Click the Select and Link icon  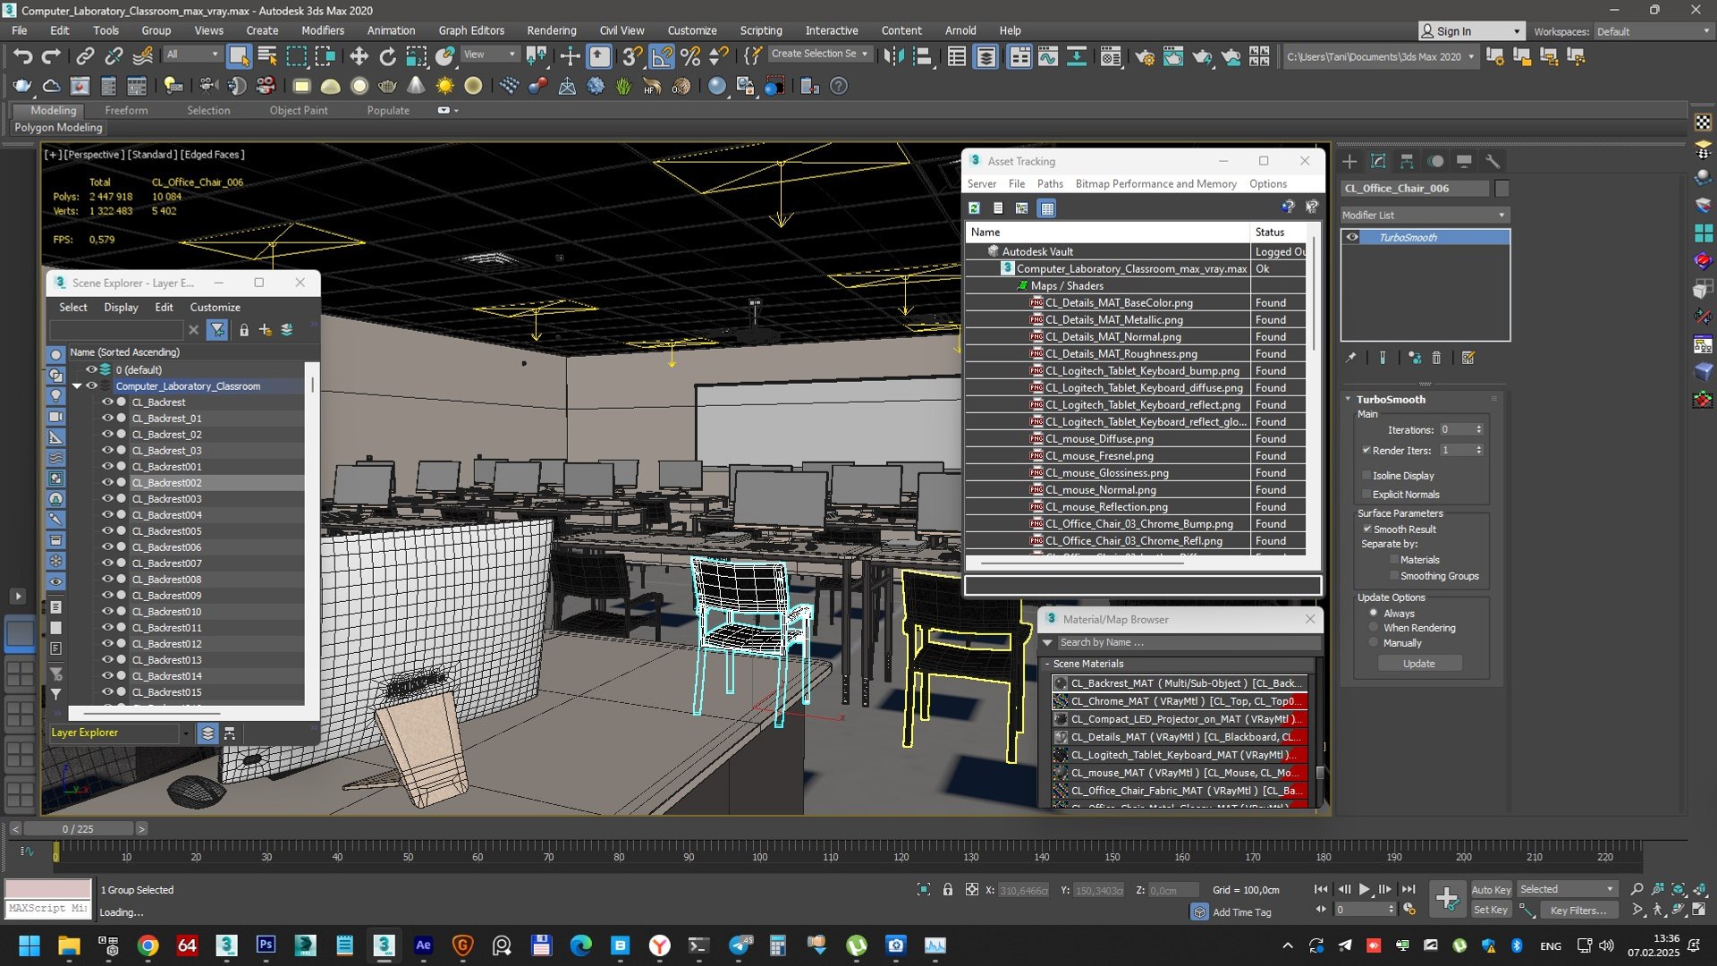[84, 56]
